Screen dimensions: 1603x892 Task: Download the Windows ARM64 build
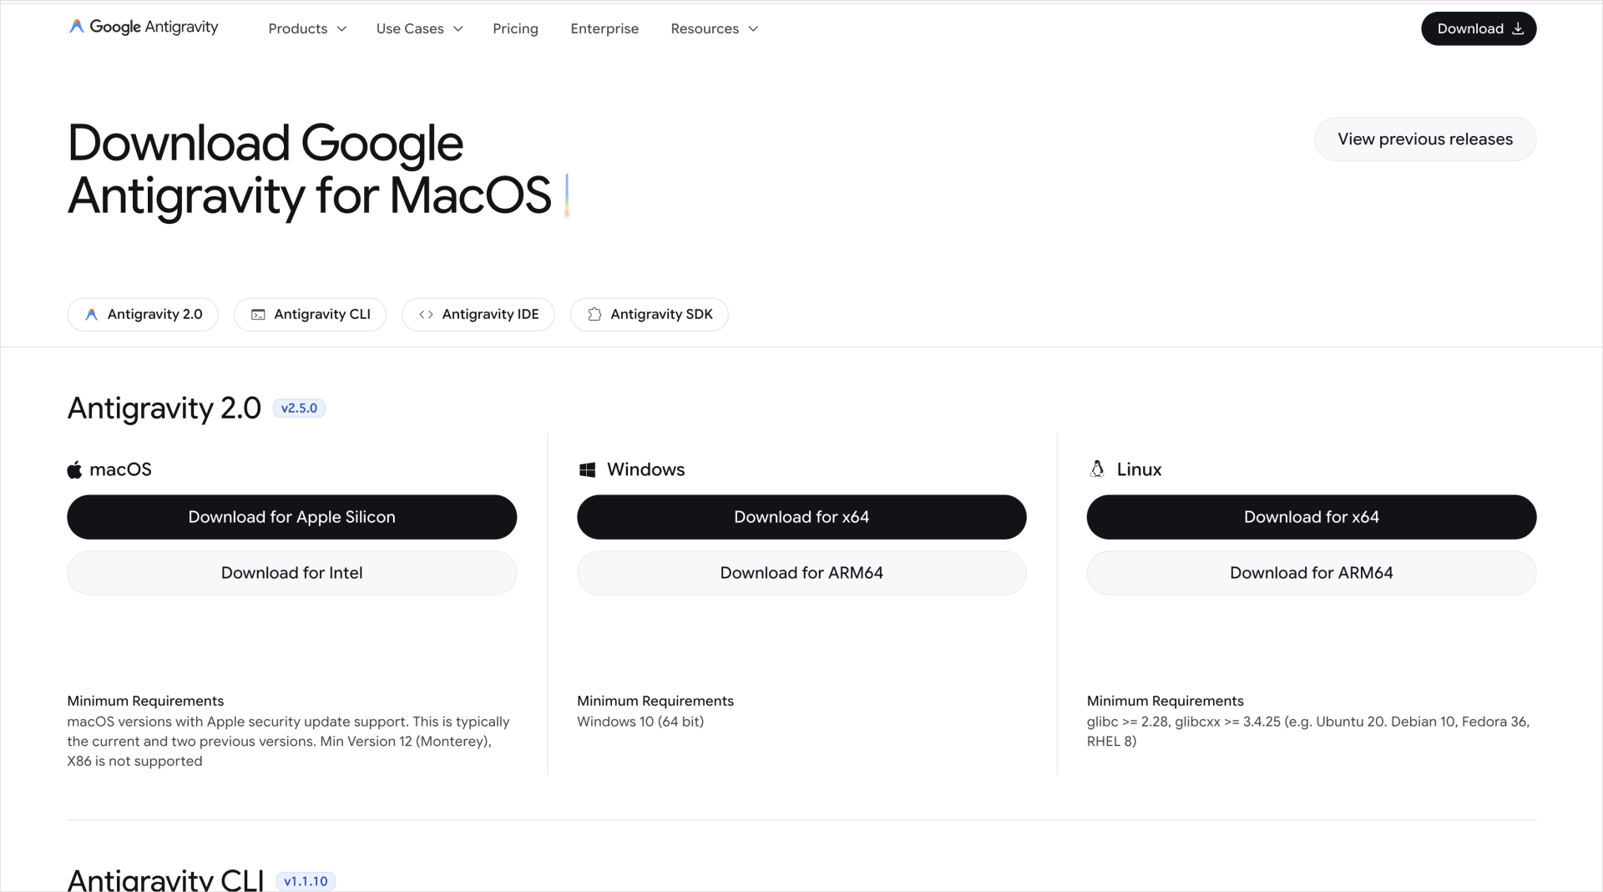tap(801, 573)
